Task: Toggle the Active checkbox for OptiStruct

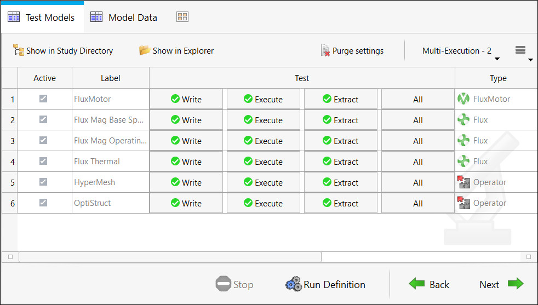Action: (x=43, y=203)
